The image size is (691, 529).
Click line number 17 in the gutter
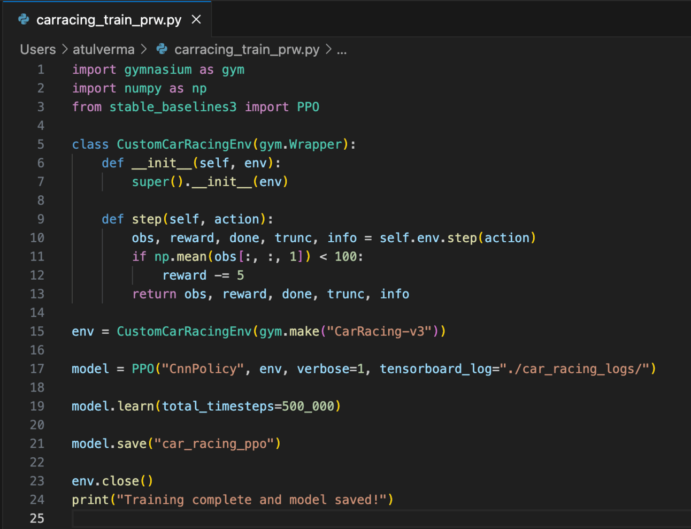37,369
